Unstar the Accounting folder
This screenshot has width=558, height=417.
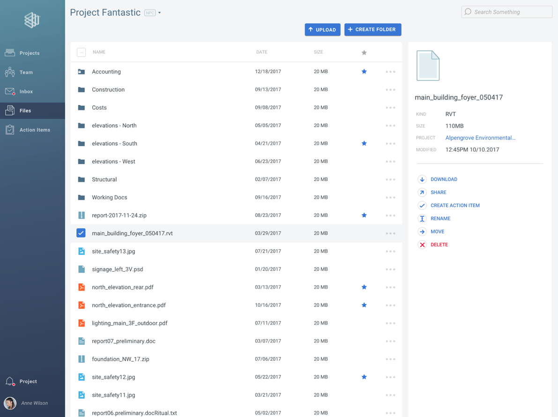click(364, 71)
